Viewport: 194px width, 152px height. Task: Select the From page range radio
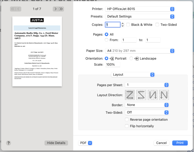click(106, 40)
